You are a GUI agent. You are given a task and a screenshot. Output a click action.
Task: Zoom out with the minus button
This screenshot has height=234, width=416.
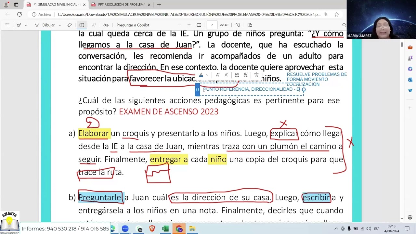pyautogui.click(x=179, y=25)
